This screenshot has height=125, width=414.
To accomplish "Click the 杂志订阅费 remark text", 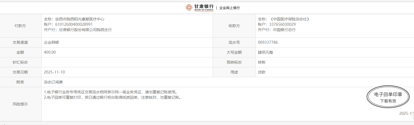I will coord(53,82).
